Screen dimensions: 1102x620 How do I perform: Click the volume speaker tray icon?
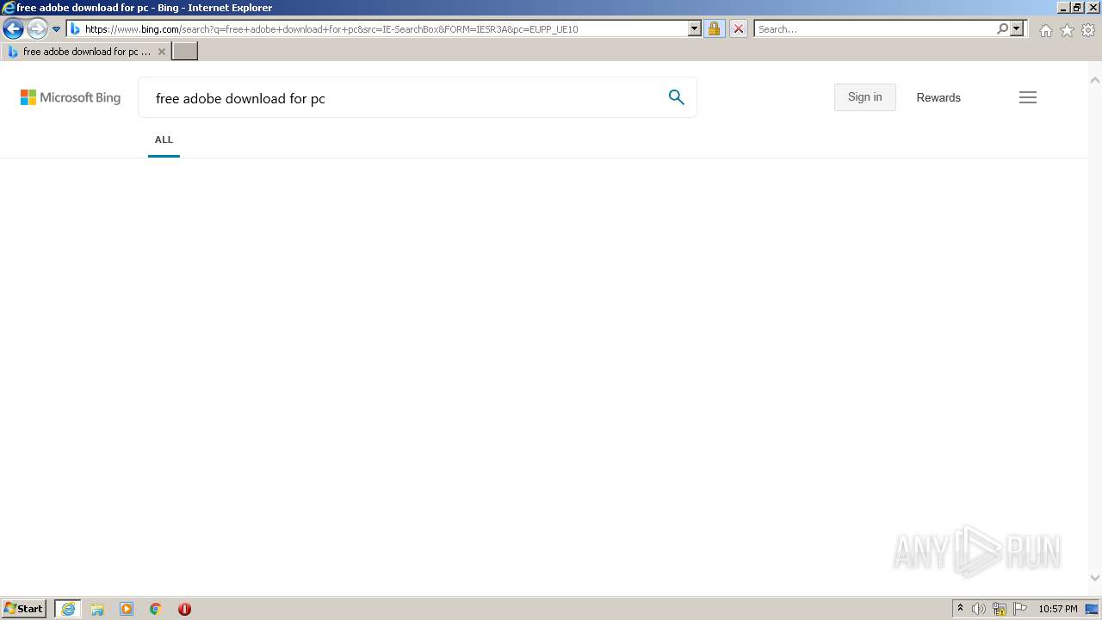click(979, 609)
